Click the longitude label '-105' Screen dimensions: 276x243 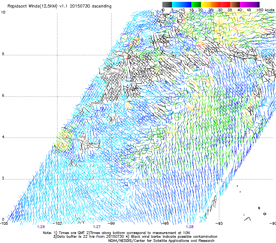coord(4,224)
